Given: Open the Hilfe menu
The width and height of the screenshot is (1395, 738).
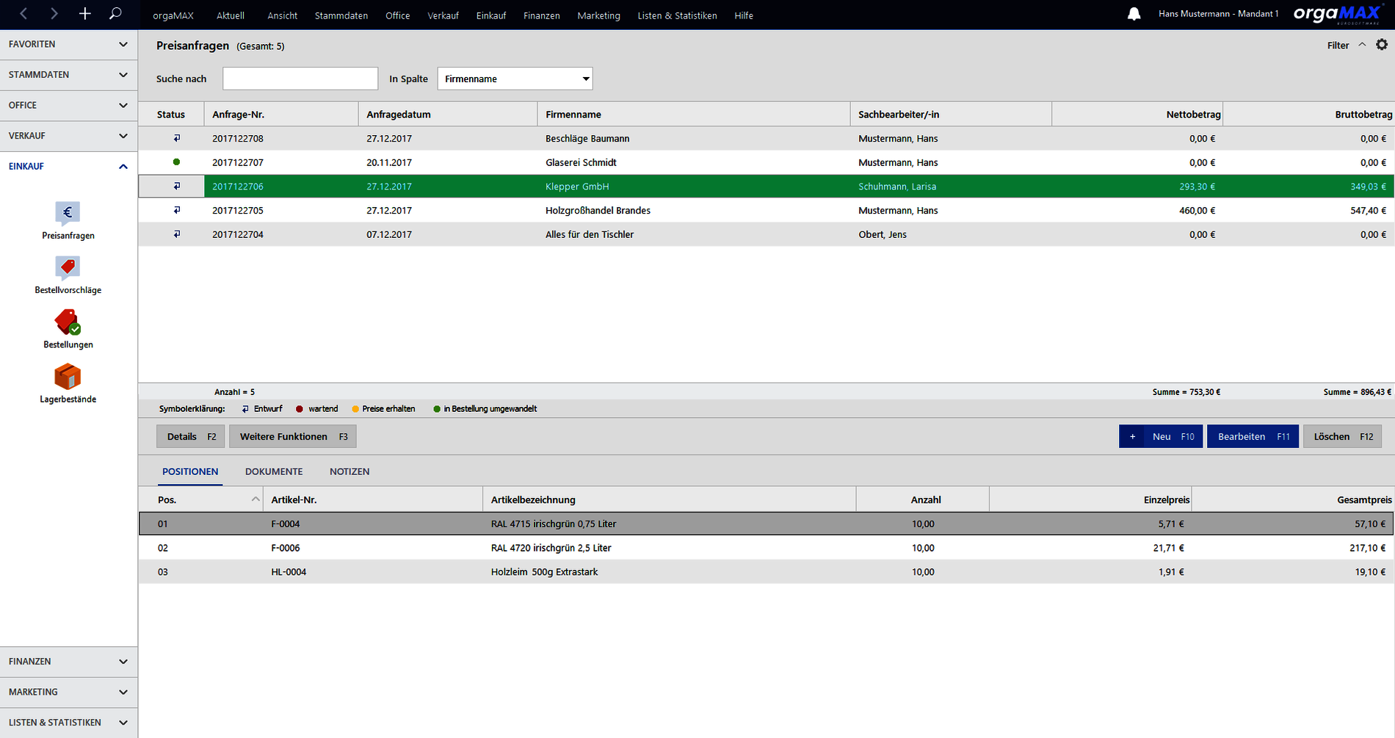Looking at the screenshot, I should [x=744, y=15].
